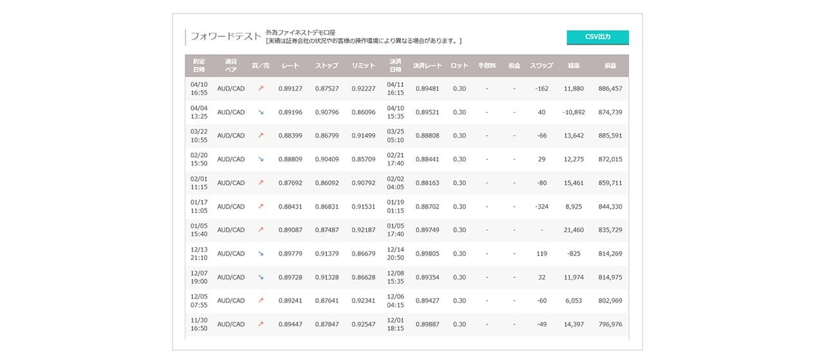Click the フォワードテスト heading
Viewport: 815px width, 363px height.
(x=226, y=37)
